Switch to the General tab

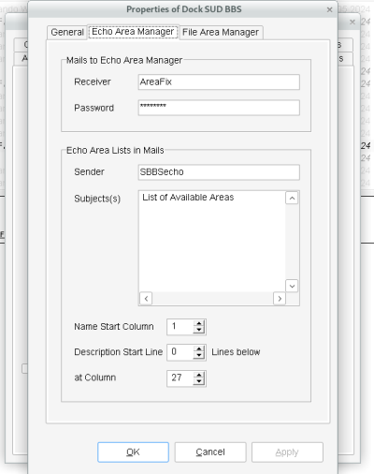click(x=67, y=32)
